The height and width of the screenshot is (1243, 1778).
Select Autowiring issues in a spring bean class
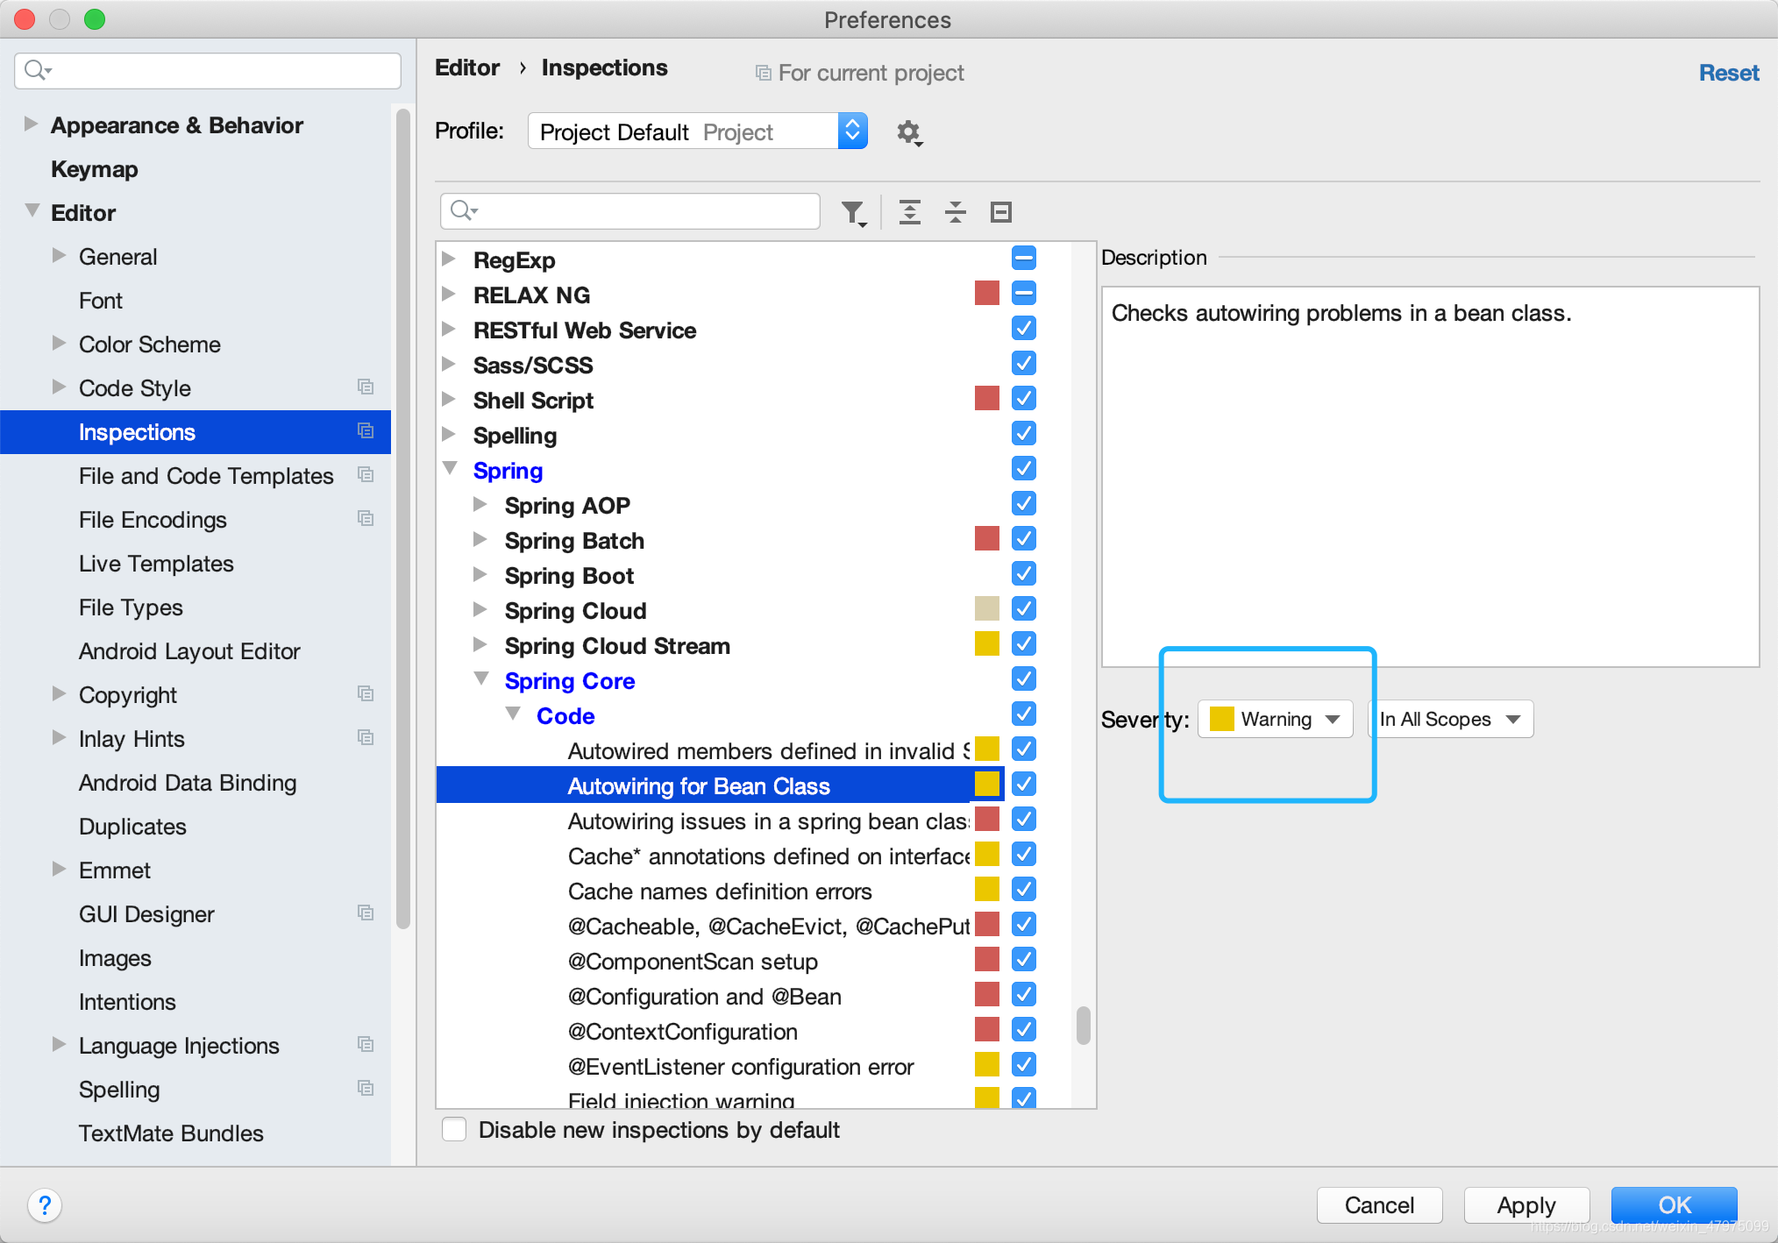[x=768, y=821]
